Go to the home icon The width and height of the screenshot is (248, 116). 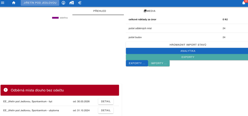[14, 3]
